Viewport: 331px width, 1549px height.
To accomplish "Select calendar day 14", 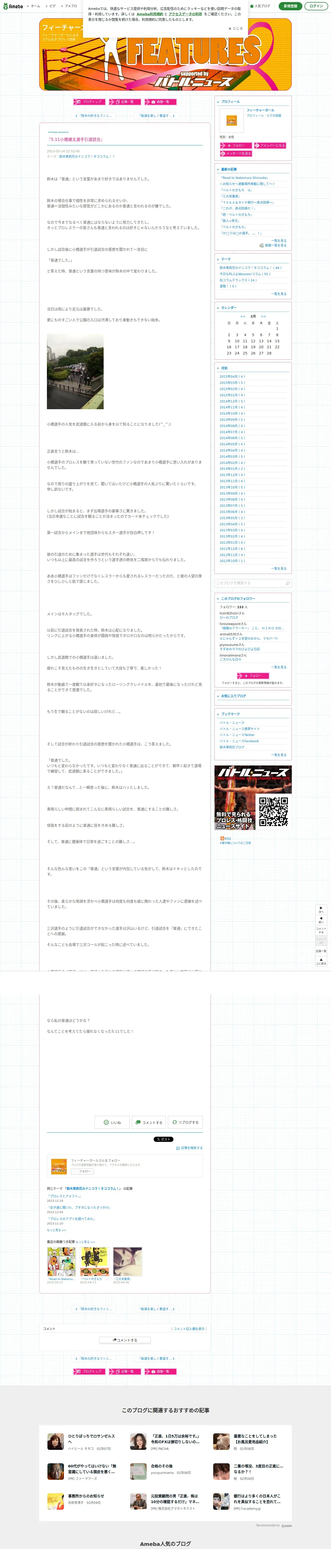I will pyautogui.click(x=269, y=341).
